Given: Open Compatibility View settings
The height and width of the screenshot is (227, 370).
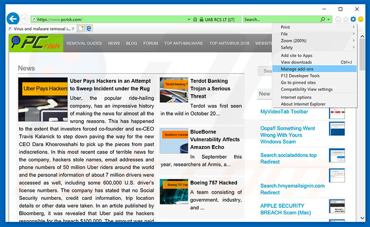Looking at the screenshot, I should click(314, 89).
